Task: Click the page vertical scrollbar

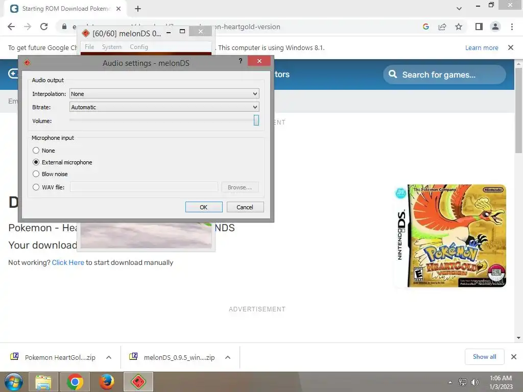Action: [519, 111]
